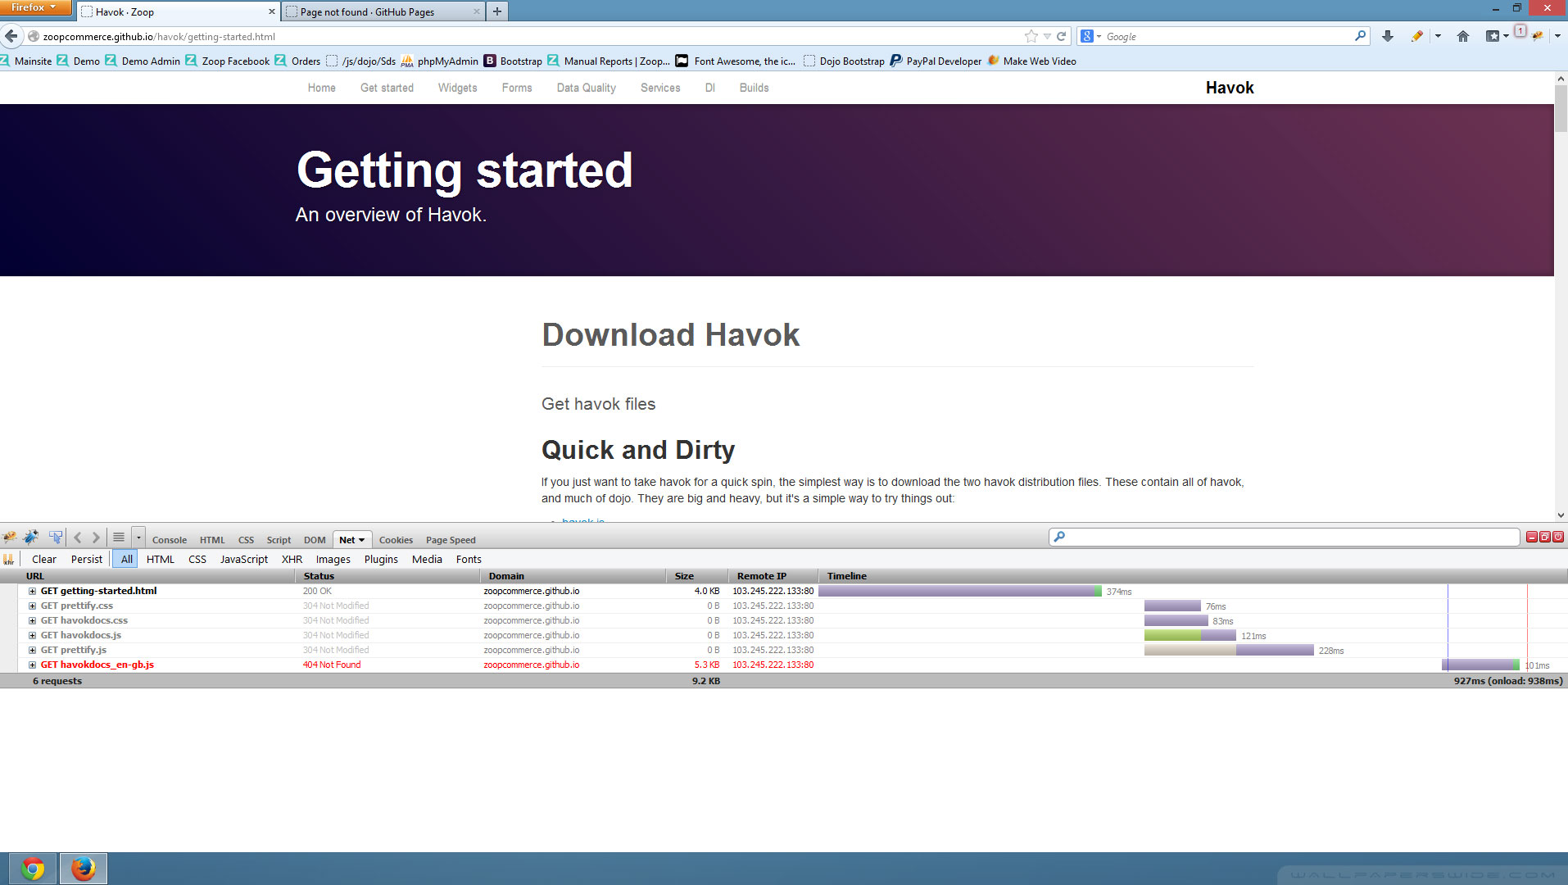This screenshot has height=885, width=1568.
Task: Deactivate Firebug with the red off icon
Action: (1558, 537)
